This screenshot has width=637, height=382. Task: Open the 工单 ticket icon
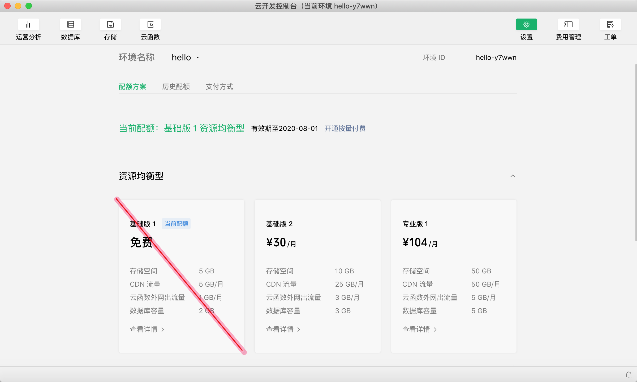click(x=610, y=25)
